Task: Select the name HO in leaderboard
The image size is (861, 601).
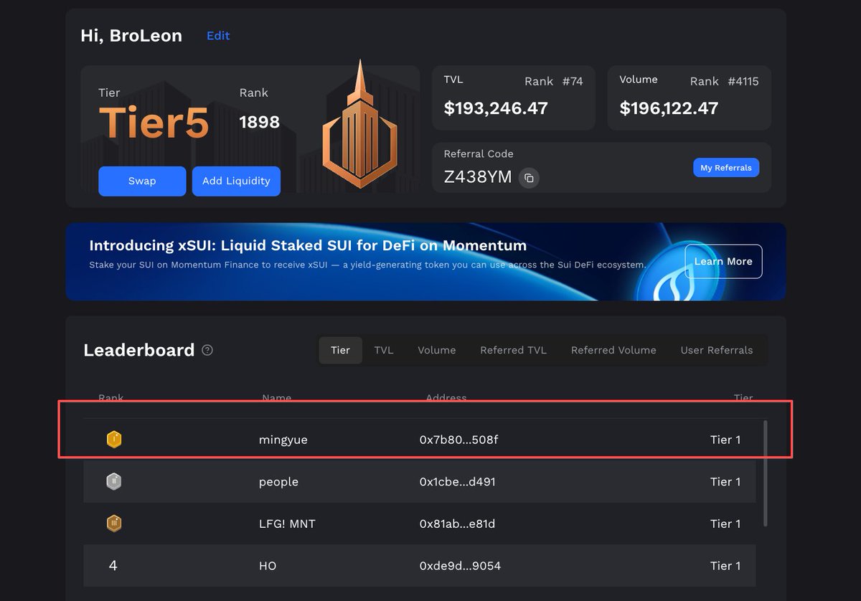Action: 268,566
